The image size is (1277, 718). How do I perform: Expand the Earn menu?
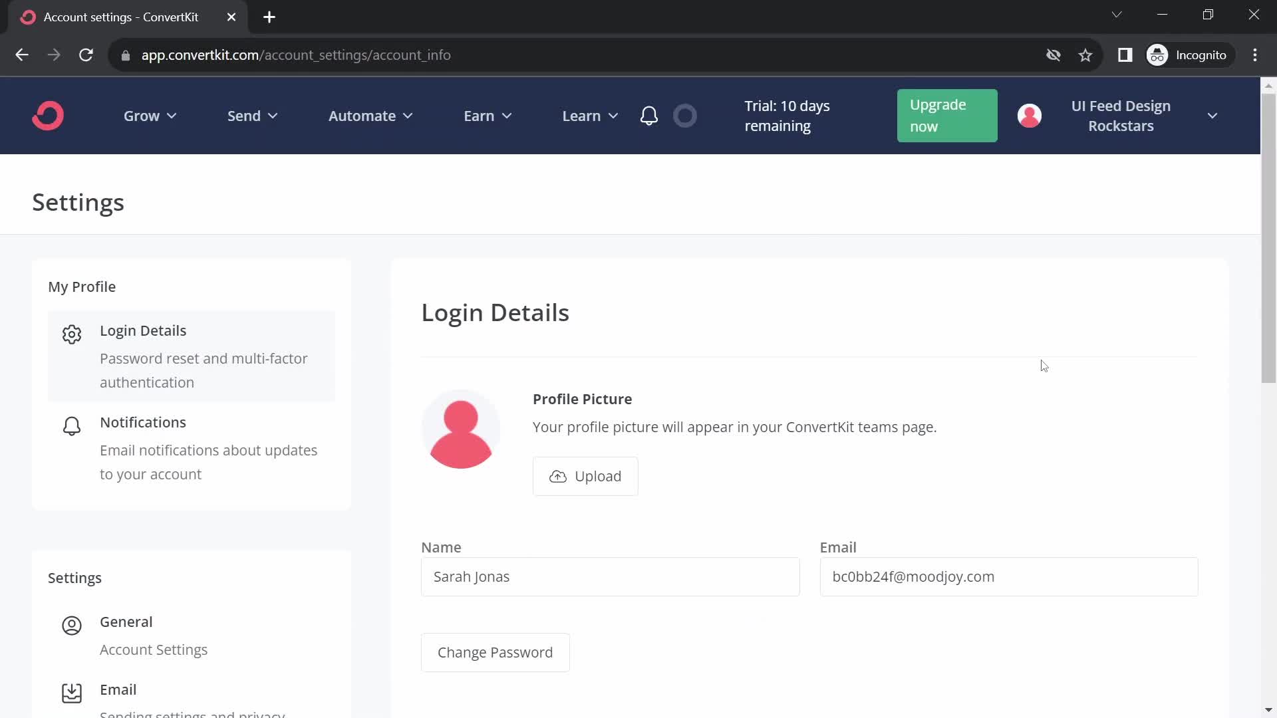click(x=488, y=116)
